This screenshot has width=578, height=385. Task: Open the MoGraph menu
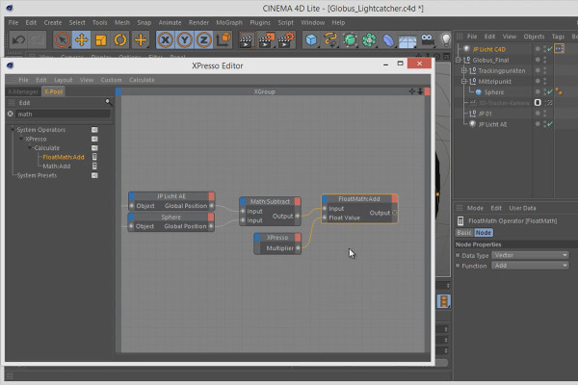(x=229, y=22)
